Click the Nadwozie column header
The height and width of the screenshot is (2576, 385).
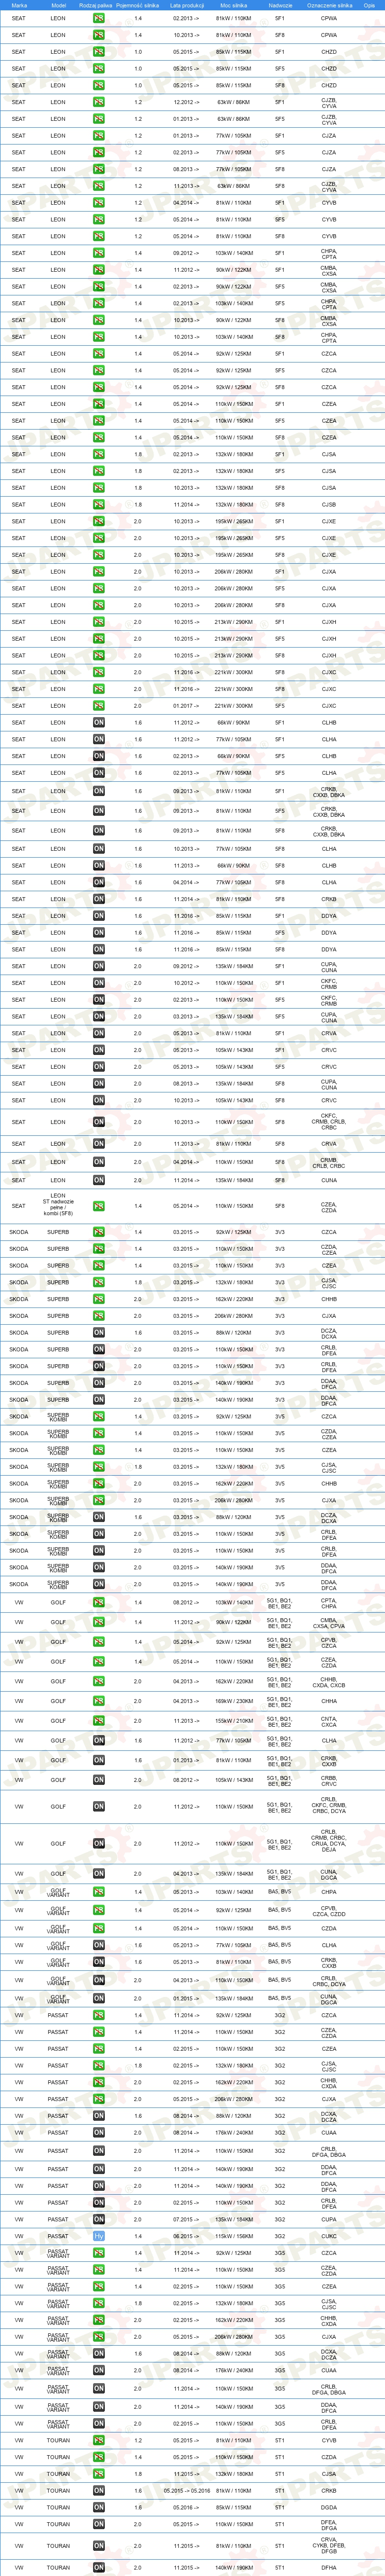click(x=280, y=5)
